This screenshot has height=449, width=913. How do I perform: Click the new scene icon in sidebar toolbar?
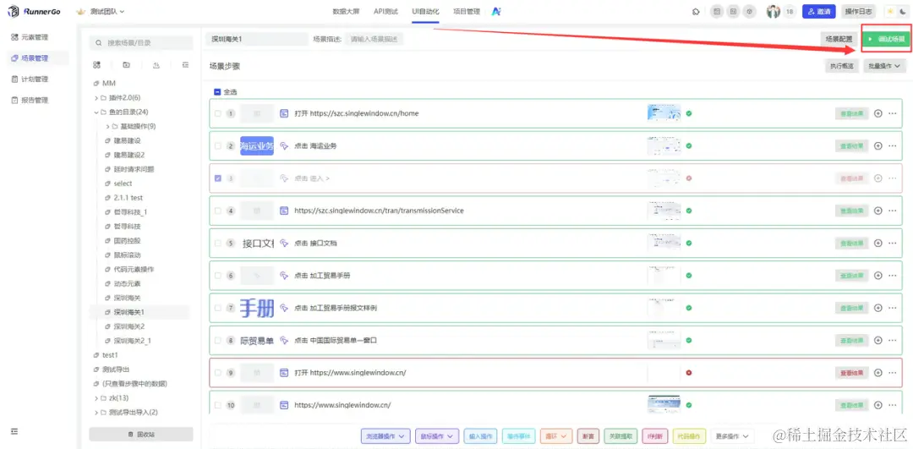tap(96, 65)
